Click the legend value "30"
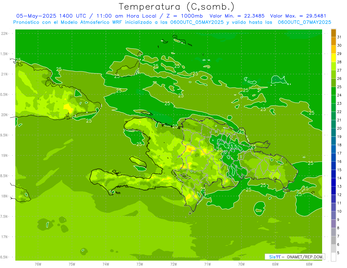The width and height of the screenshot is (347, 268). (x=339, y=45)
